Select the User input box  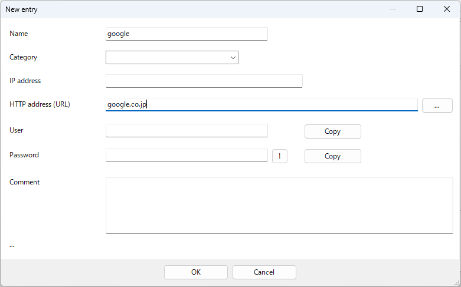click(x=187, y=130)
